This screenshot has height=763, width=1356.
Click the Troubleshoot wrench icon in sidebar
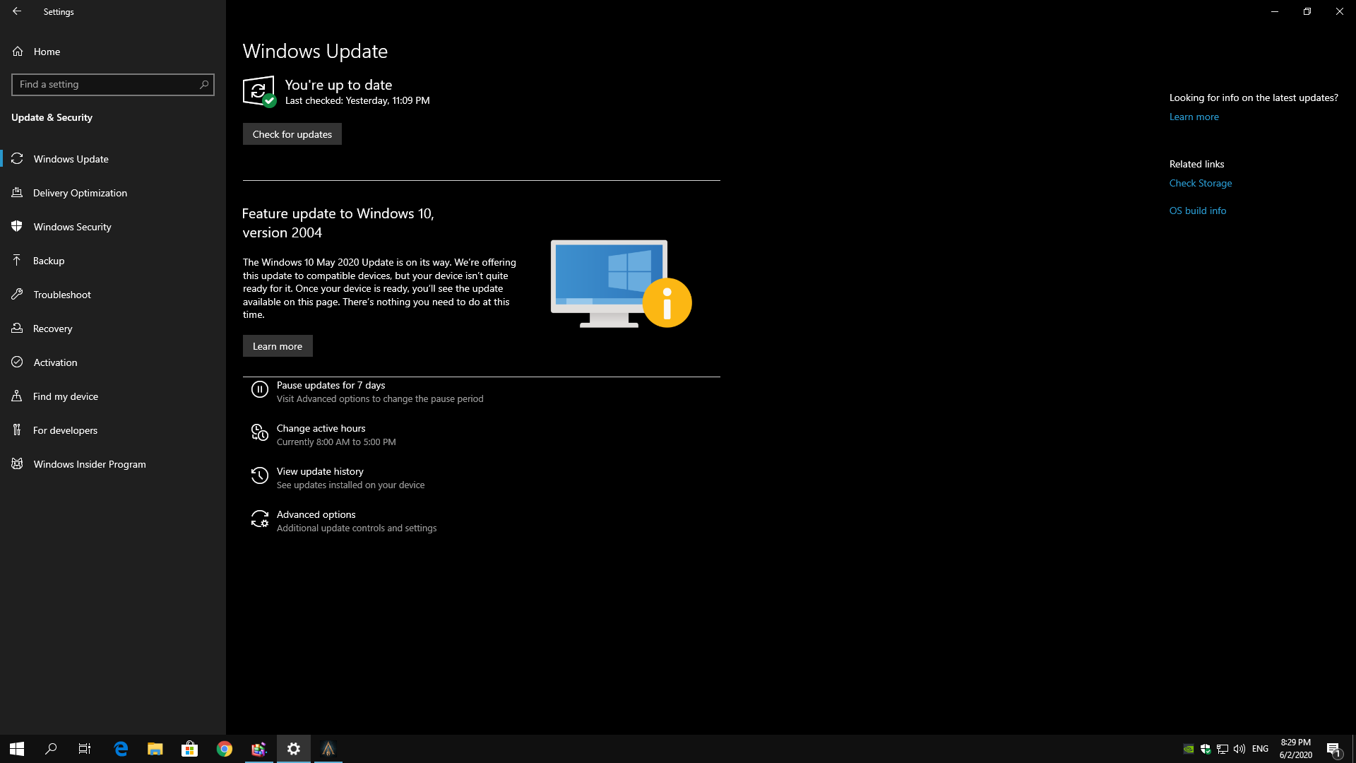coord(17,295)
